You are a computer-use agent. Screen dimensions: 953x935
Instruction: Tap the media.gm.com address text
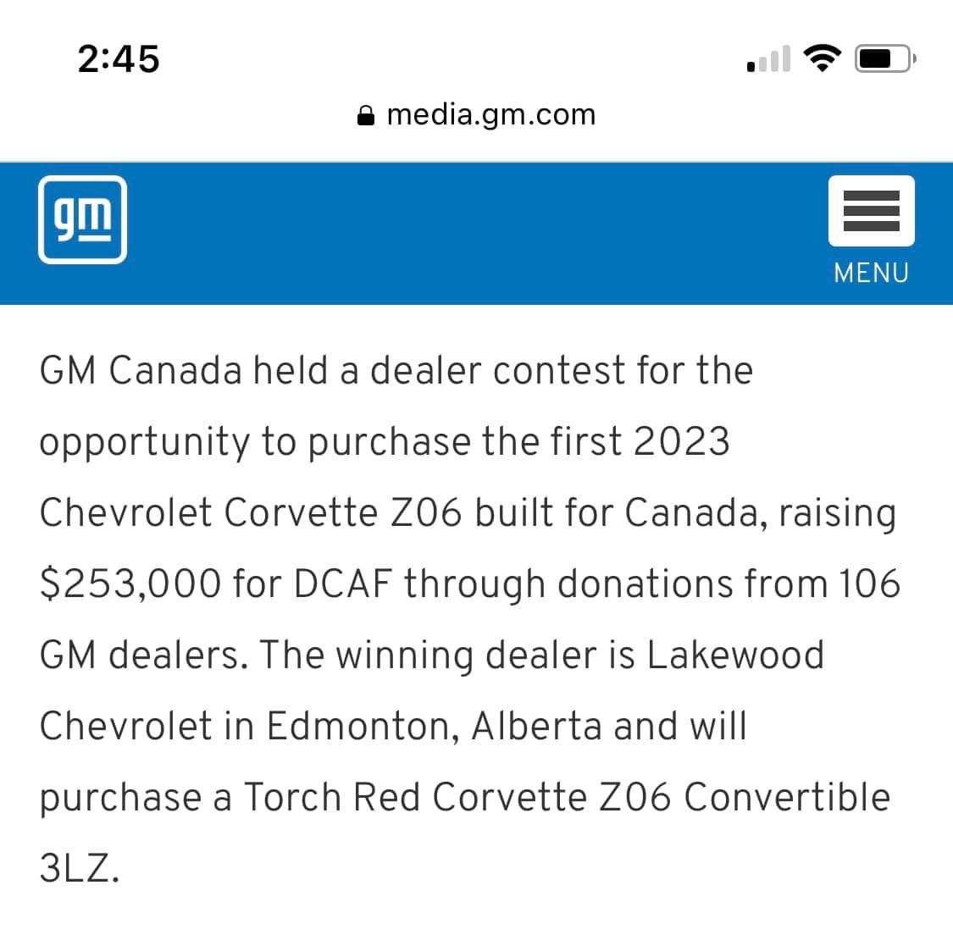coord(490,114)
